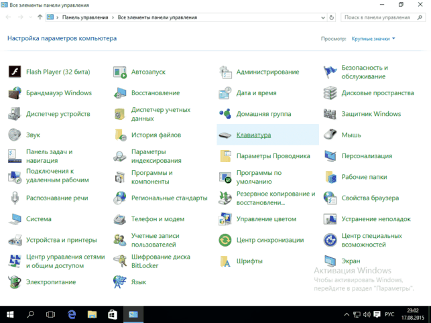Open the Восстановление icon

pyautogui.click(x=120, y=93)
